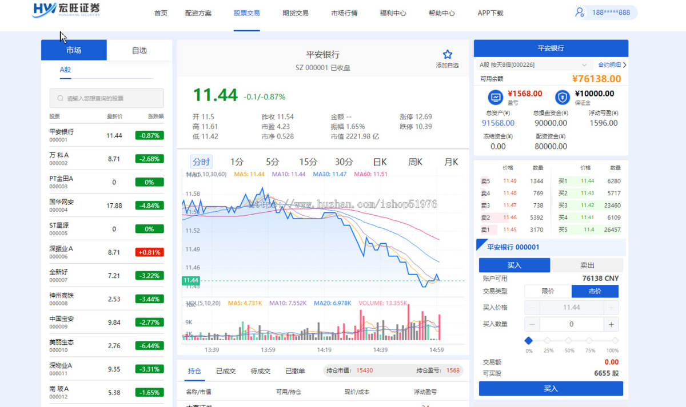This screenshot has height=407, width=686.
Task: Go to 首页 in navigation
Action: [x=161, y=13]
